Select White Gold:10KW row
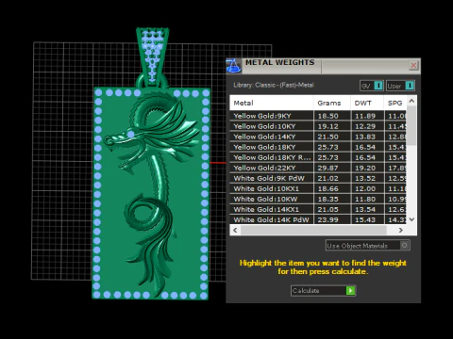This screenshot has height=339, width=453. coord(318,199)
